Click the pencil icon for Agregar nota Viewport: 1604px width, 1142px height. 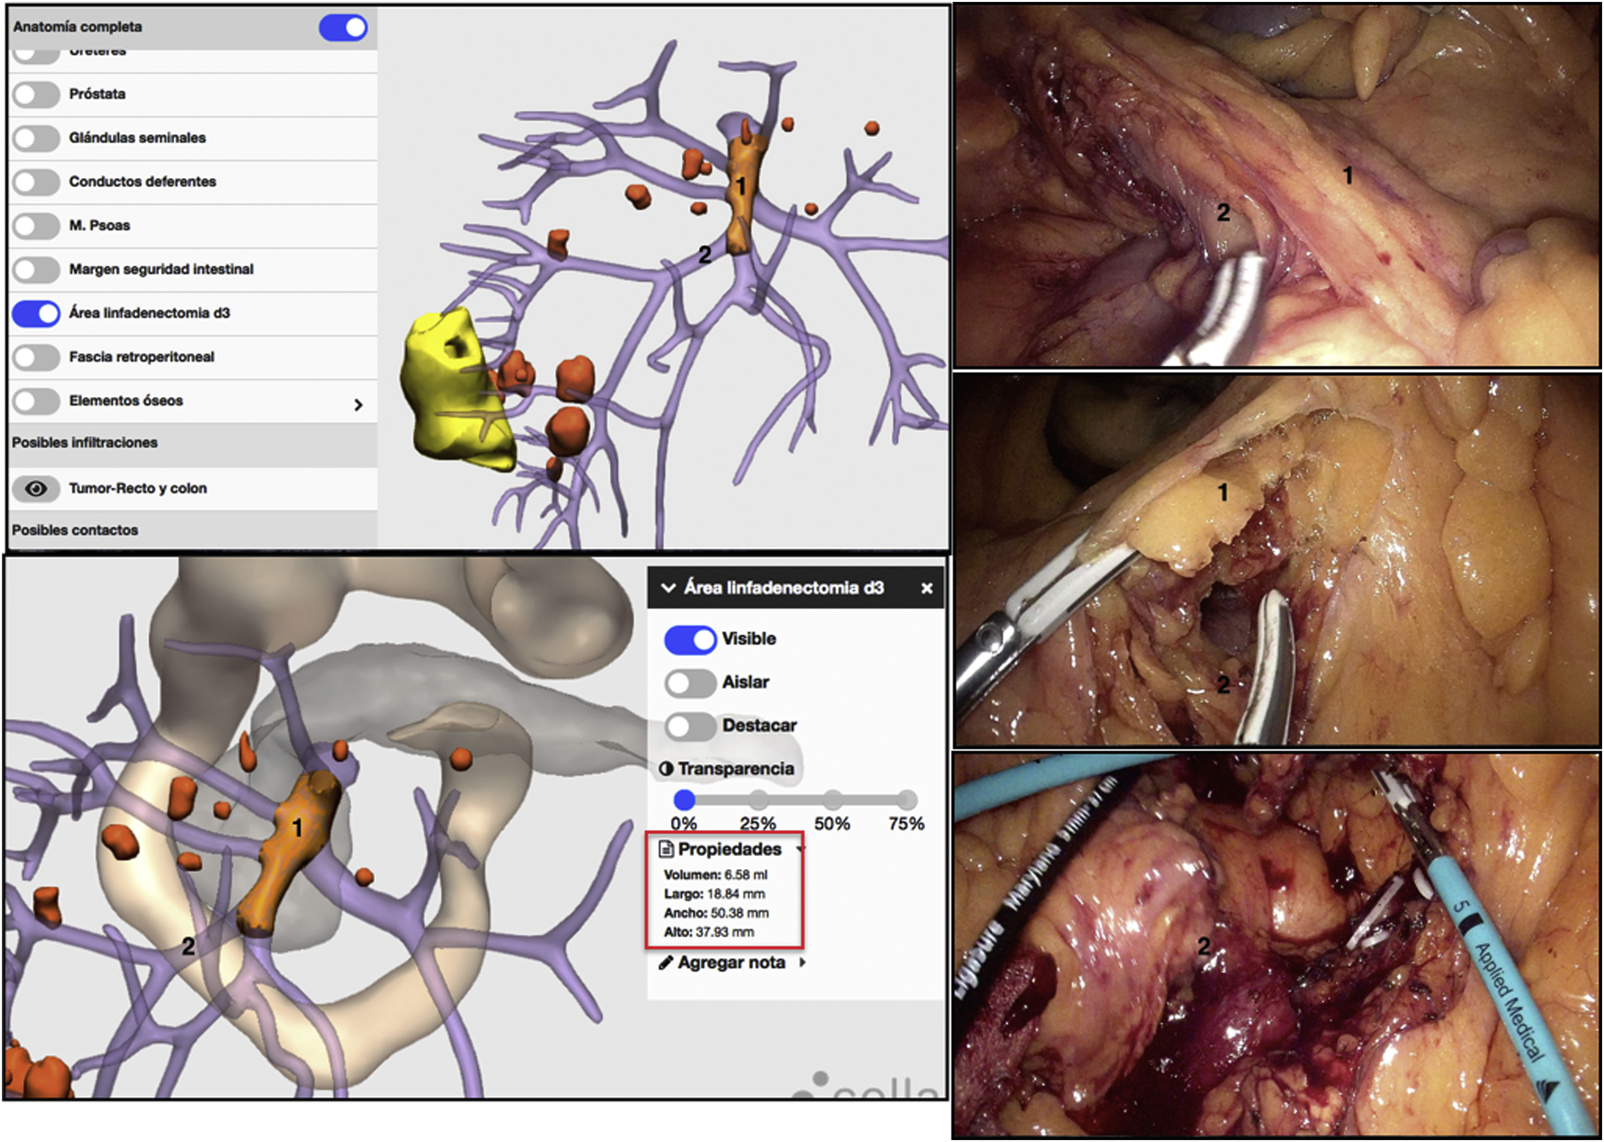665,963
